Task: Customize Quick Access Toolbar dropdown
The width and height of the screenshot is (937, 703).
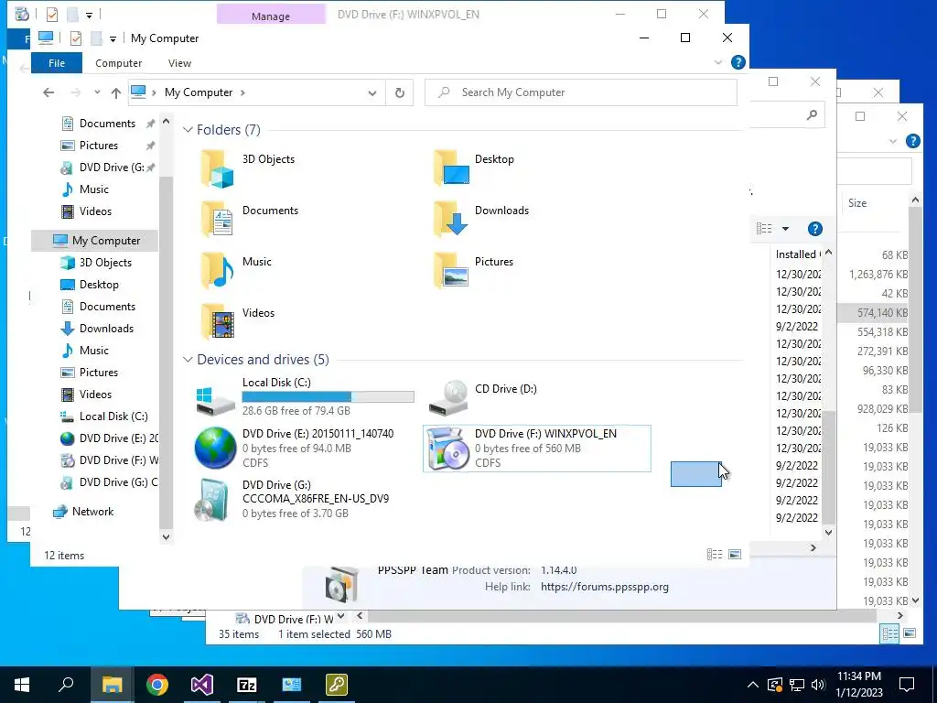Action: [113, 38]
